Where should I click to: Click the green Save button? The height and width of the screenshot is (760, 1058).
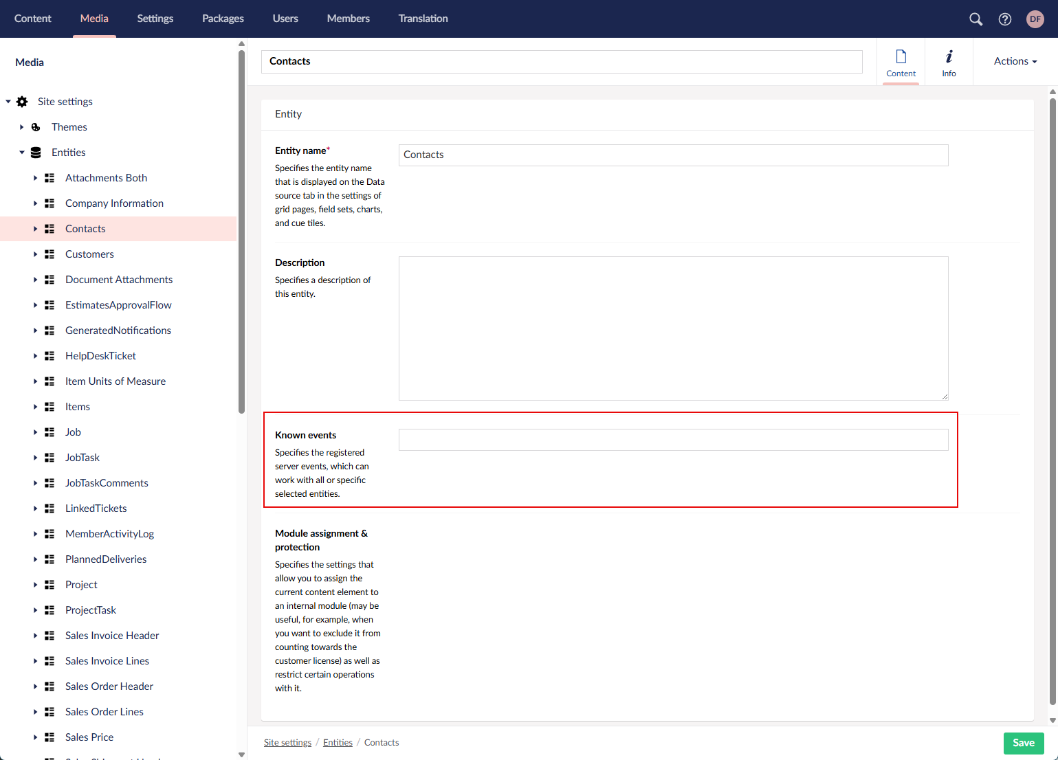point(1024,743)
